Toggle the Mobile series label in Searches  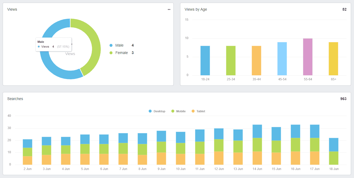pos(181,111)
